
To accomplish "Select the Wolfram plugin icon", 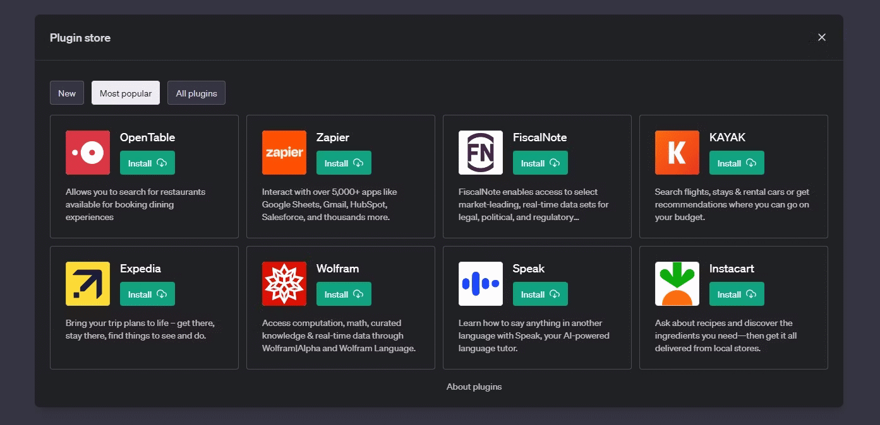I will [284, 284].
